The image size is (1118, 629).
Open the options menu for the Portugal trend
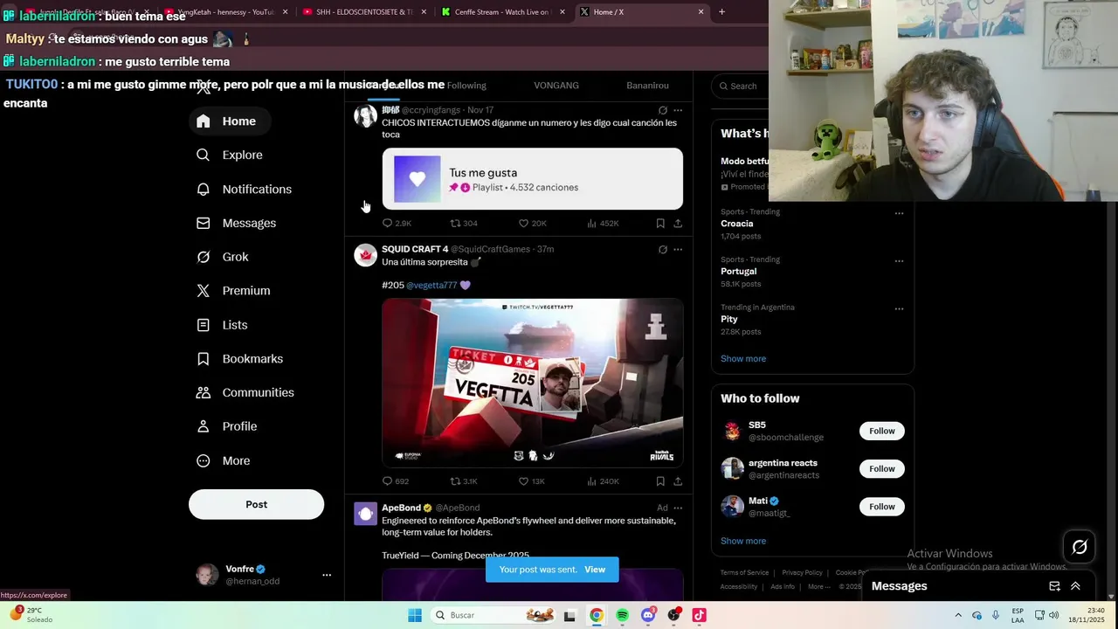point(899,261)
